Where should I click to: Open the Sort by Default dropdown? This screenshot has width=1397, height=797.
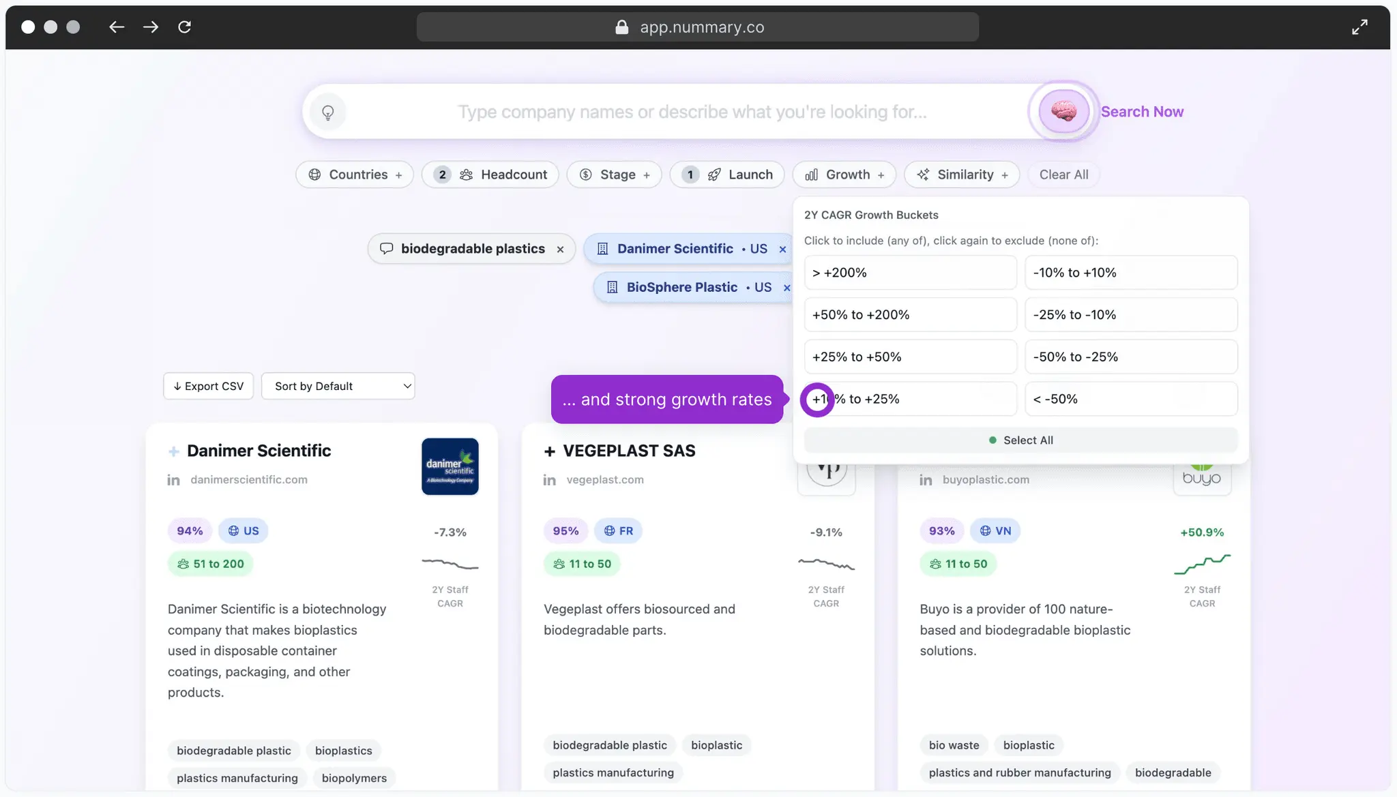point(338,387)
